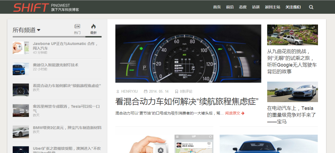
Task: Open Jawbone UP正在与Automatic合作 sidebar article
Action: click(65, 46)
